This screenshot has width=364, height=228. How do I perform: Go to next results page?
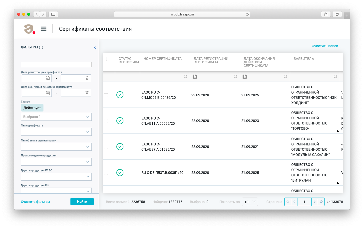[x=315, y=202]
